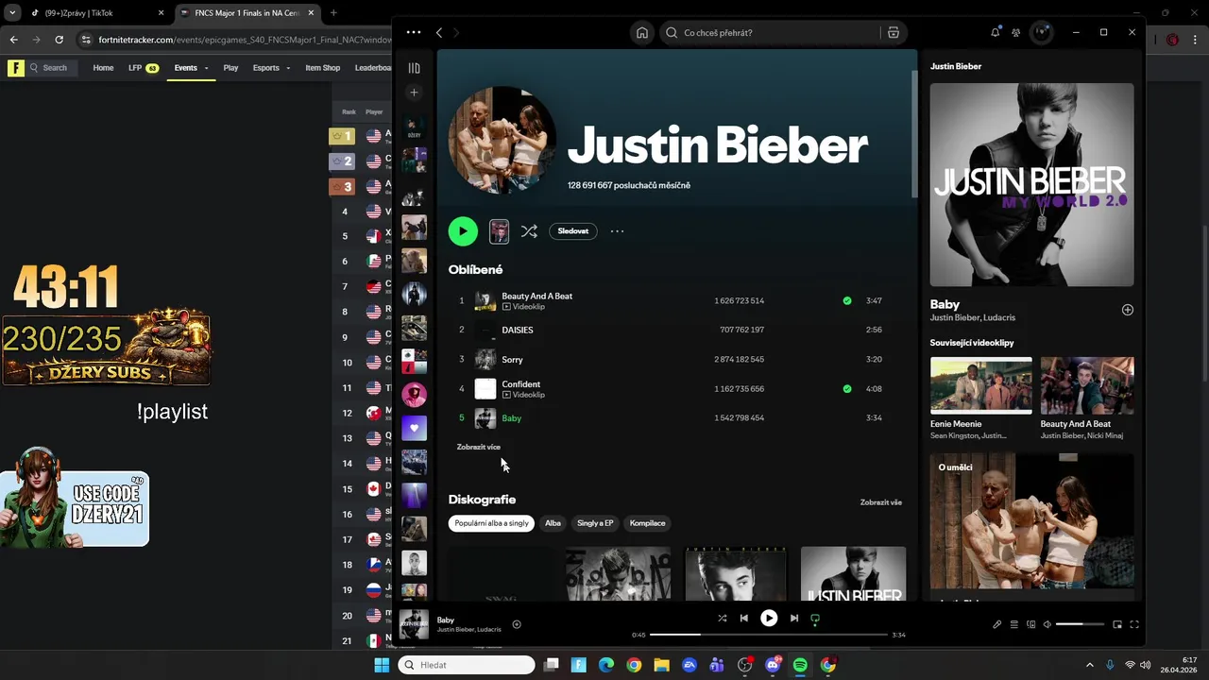Skip to the previous track
This screenshot has height=680, width=1209.
pyautogui.click(x=744, y=619)
